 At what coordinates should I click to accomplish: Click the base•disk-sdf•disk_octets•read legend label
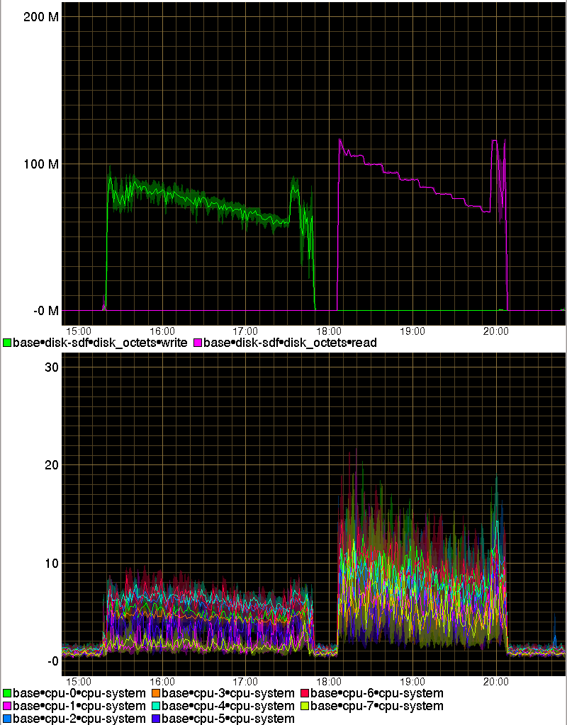(x=290, y=343)
